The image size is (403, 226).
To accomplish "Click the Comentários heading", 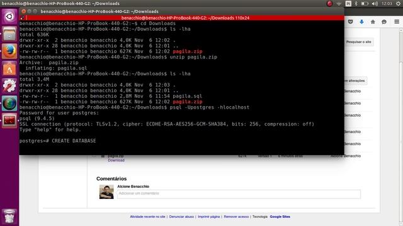I will tap(111, 178).
